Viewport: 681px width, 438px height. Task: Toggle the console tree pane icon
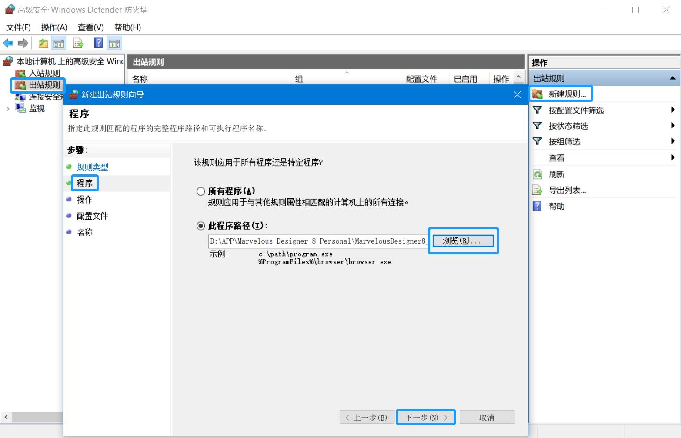click(x=58, y=43)
